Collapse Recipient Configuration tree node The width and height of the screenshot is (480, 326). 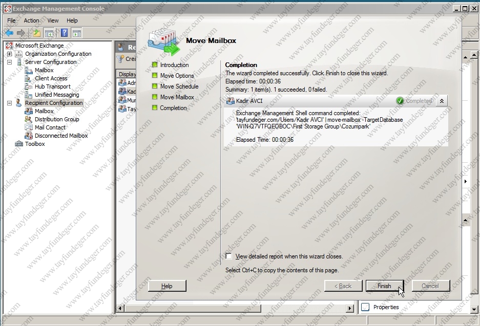(x=10, y=103)
